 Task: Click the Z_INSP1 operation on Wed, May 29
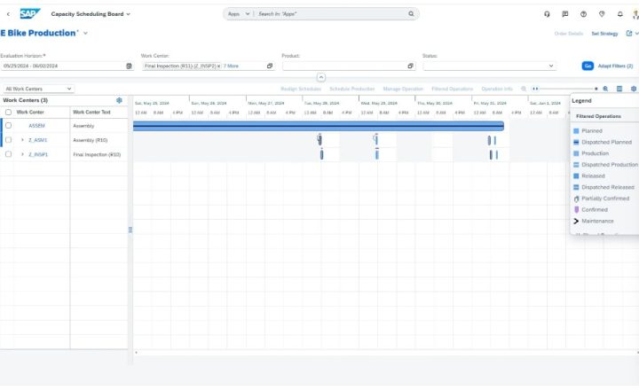[x=377, y=154]
